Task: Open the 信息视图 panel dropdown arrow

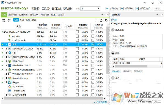Action: (x=158, y=14)
